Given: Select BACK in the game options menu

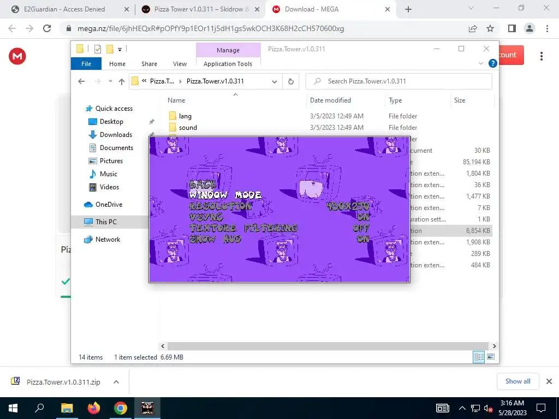Looking at the screenshot, I should click(x=203, y=184).
